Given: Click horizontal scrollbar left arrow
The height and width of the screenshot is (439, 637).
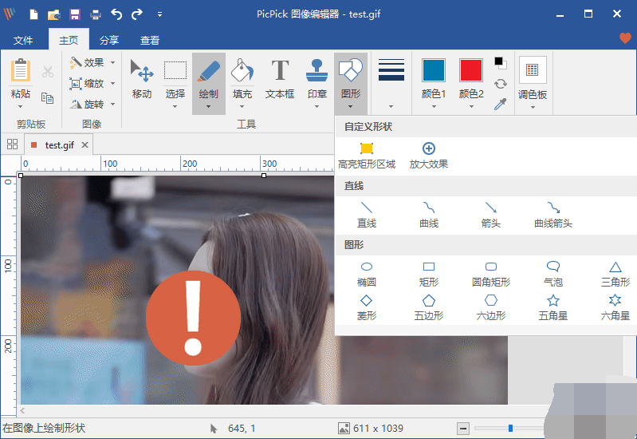Looking at the screenshot, I should pos(22,410).
